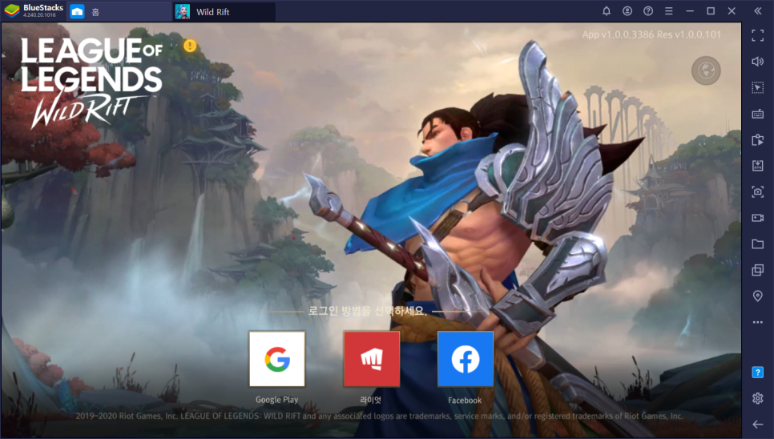Take a screenshot with camera icon
Screen dimensions: 774x439
(758, 191)
